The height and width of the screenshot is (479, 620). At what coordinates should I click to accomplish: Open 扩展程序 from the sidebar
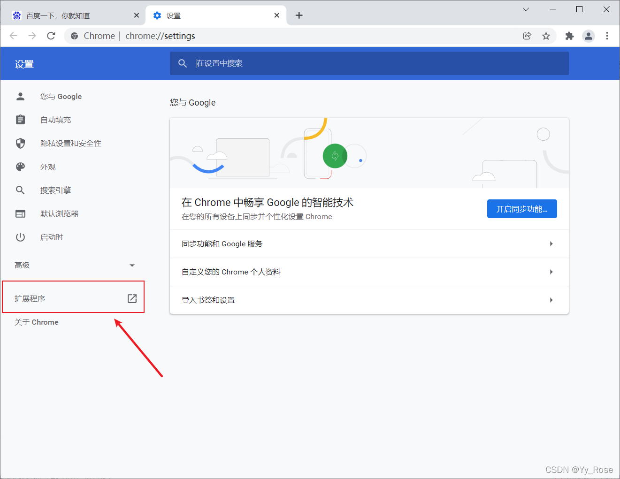[x=30, y=298]
